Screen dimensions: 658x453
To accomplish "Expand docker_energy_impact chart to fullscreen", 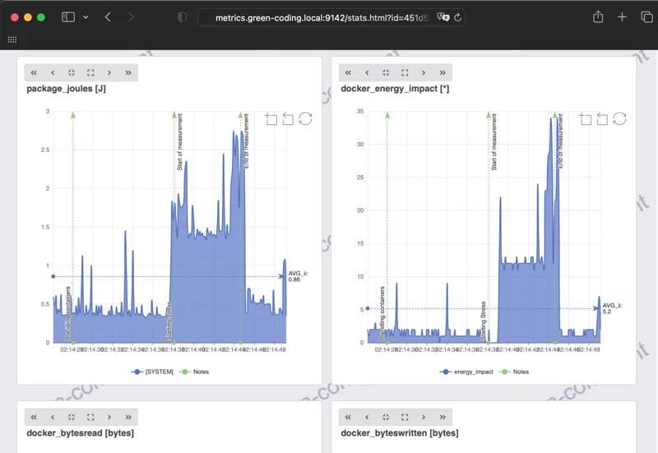I will pos(405,72).
